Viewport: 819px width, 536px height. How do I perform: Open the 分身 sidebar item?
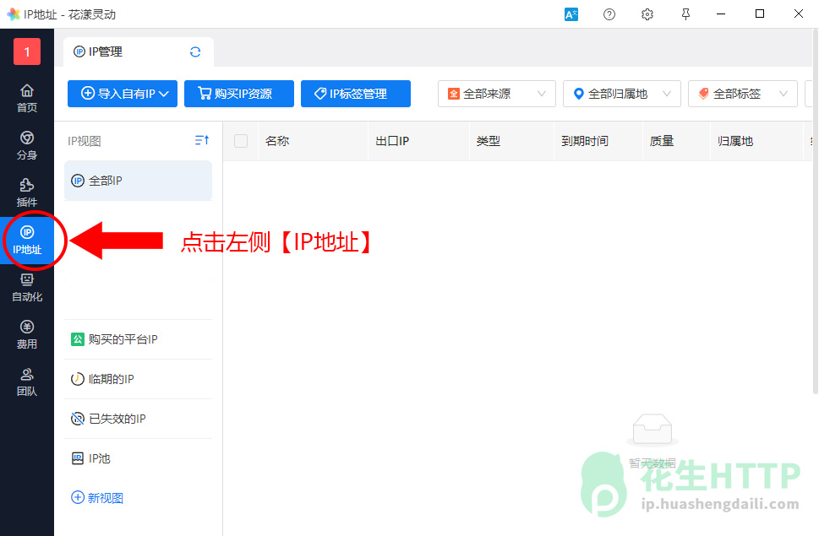tap(27, 145)
